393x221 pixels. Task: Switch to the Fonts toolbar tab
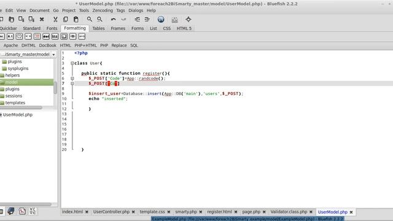click(x=52, y=28)
